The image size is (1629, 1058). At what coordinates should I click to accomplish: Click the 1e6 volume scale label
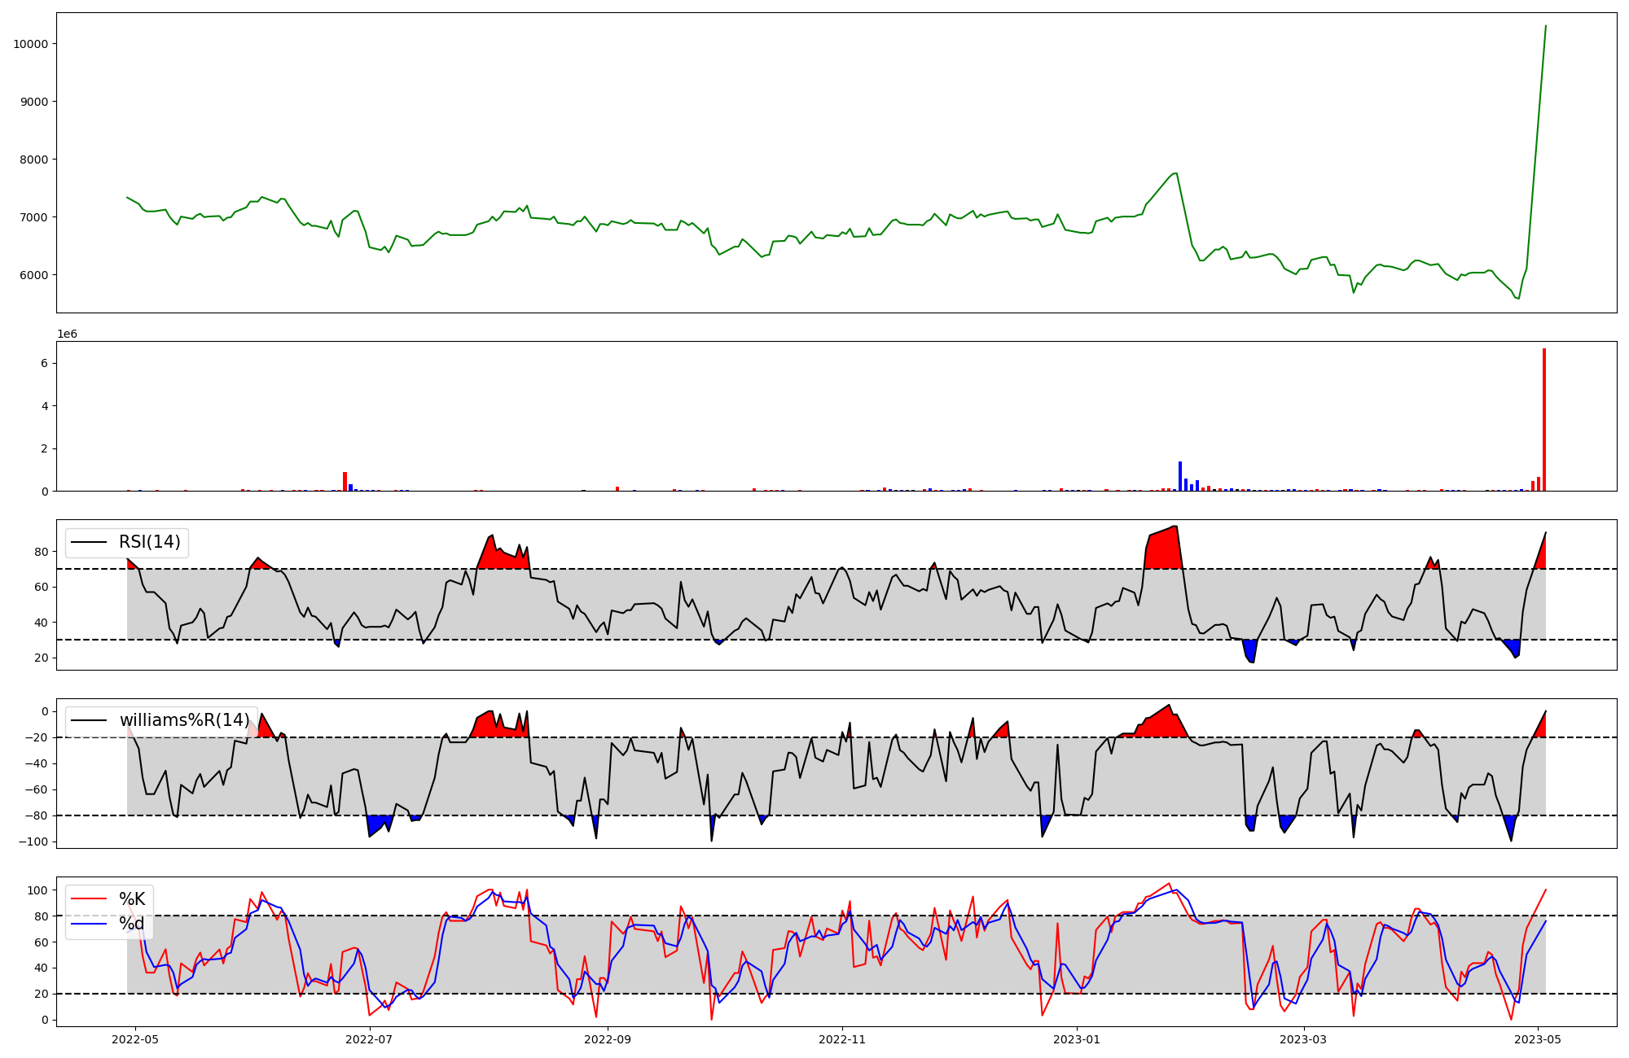click(67, 334)
